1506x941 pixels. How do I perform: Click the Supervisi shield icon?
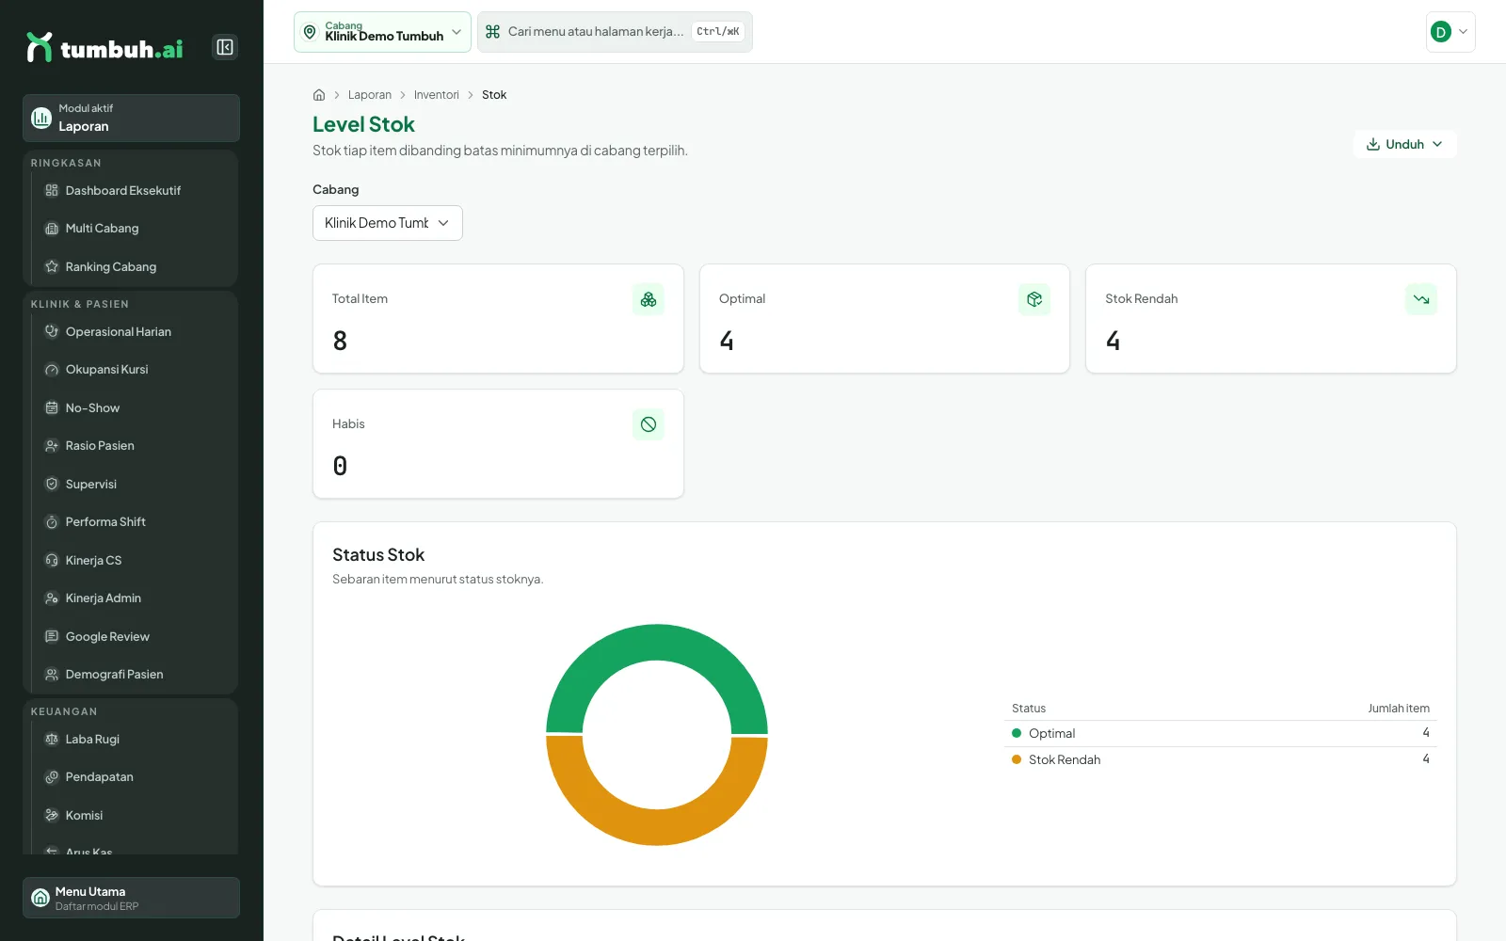tap(52, 485)
